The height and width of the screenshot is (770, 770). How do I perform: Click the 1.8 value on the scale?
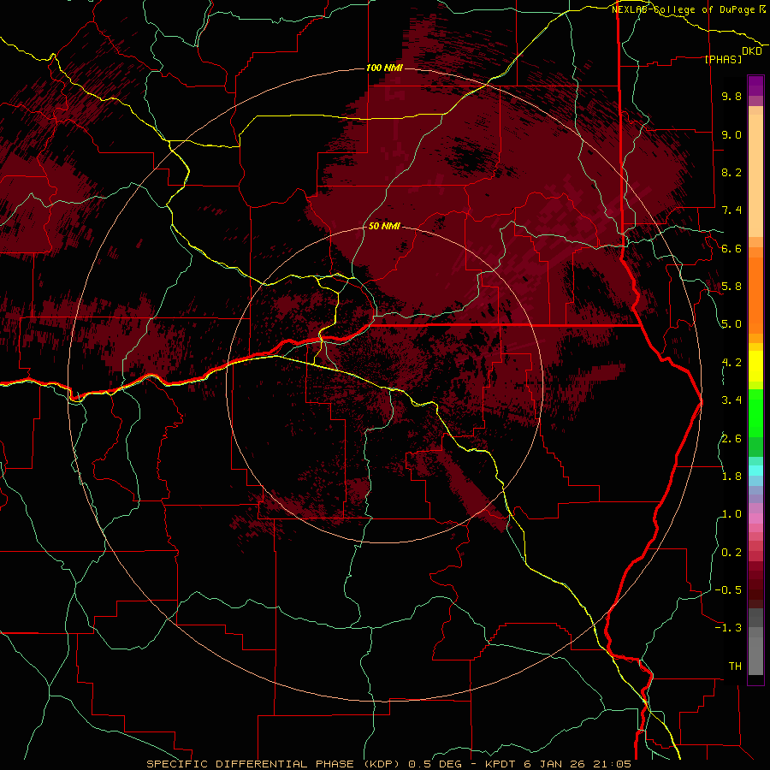point(731,477)
